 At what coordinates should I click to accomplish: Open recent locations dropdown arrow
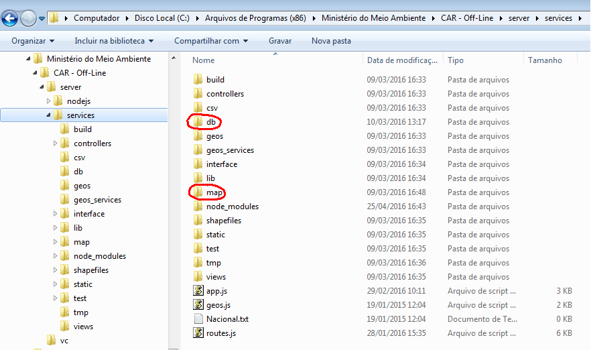[x=42, y=19]
